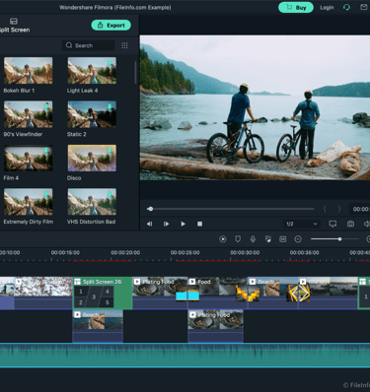Open the audio mixer icon
Screen dimensions: 370x392
point(268,239)
